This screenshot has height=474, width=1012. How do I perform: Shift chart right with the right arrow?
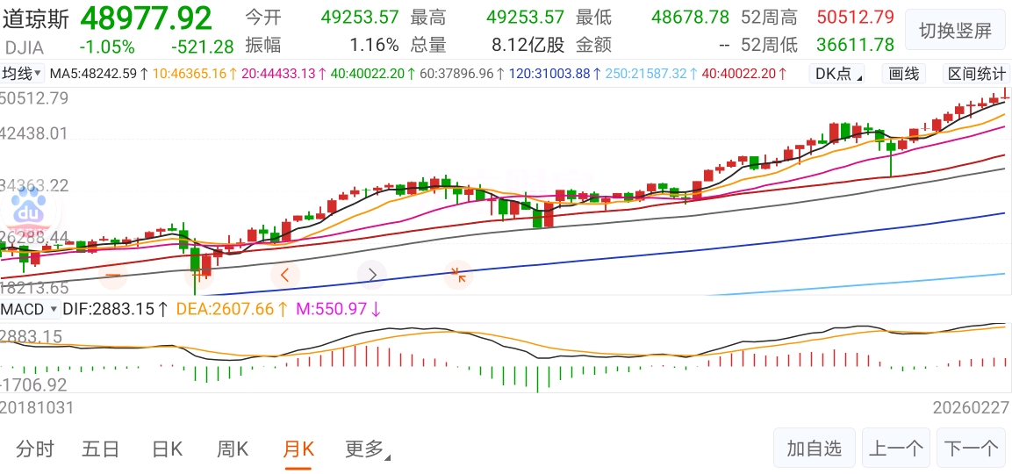click(x=372, y=275)
